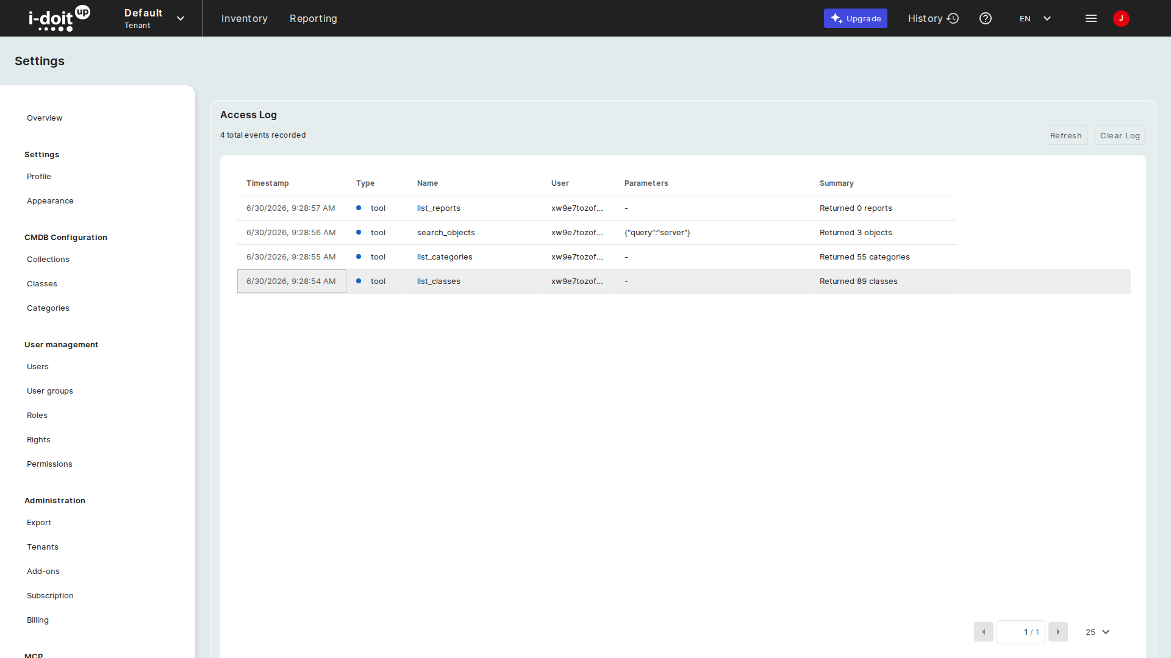
Task: Click the page number input field
Action: [x=1021, y=632]
